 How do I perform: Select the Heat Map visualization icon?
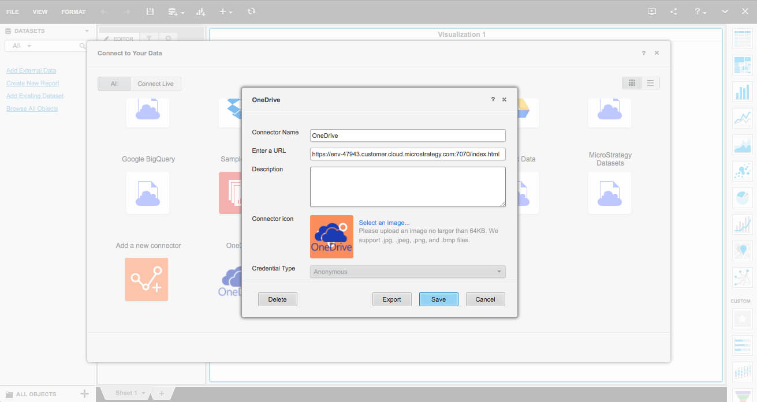pos(741,65)
